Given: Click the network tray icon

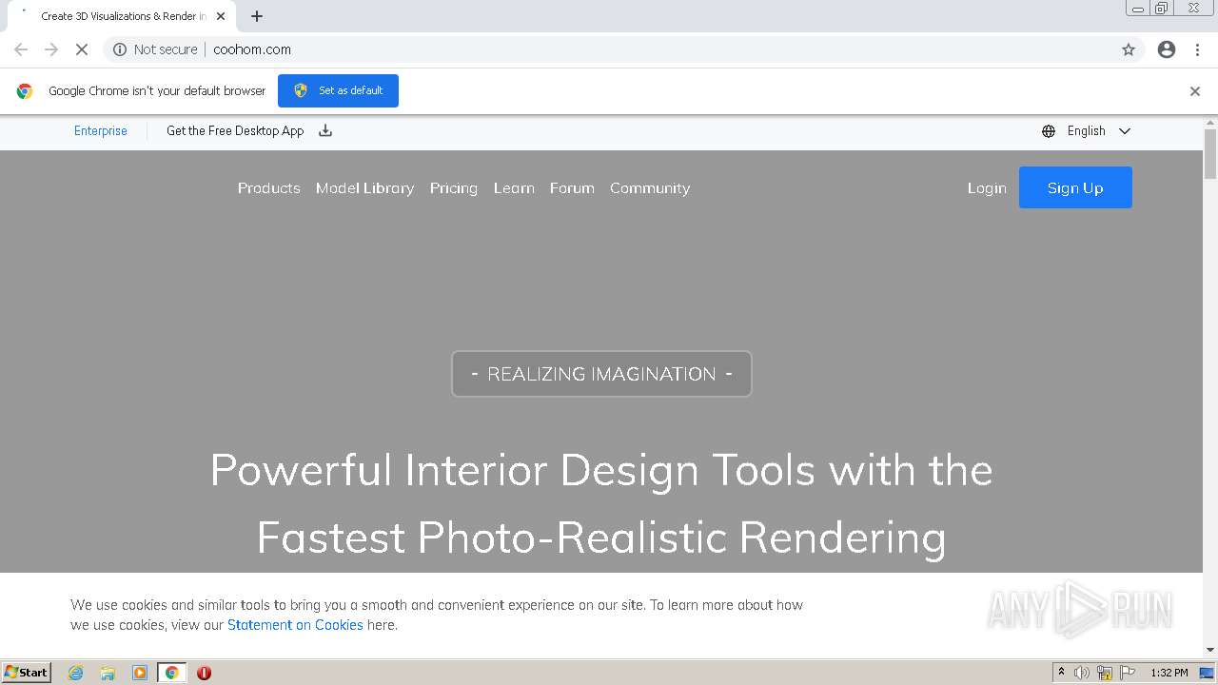Looking at the screenshot, I should (1105, 673).
